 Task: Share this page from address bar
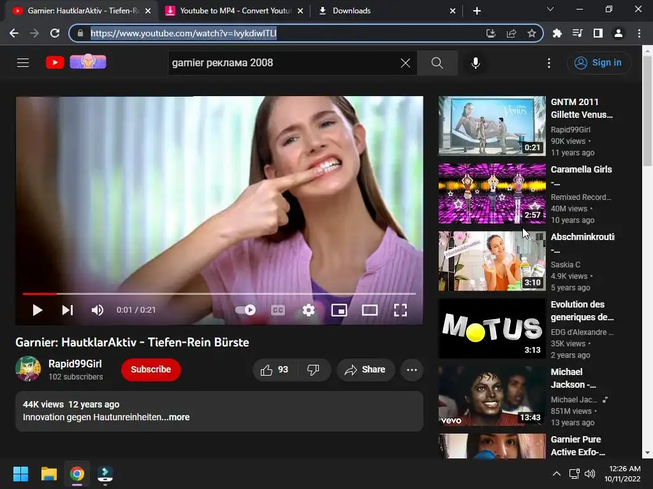[511, 33]
